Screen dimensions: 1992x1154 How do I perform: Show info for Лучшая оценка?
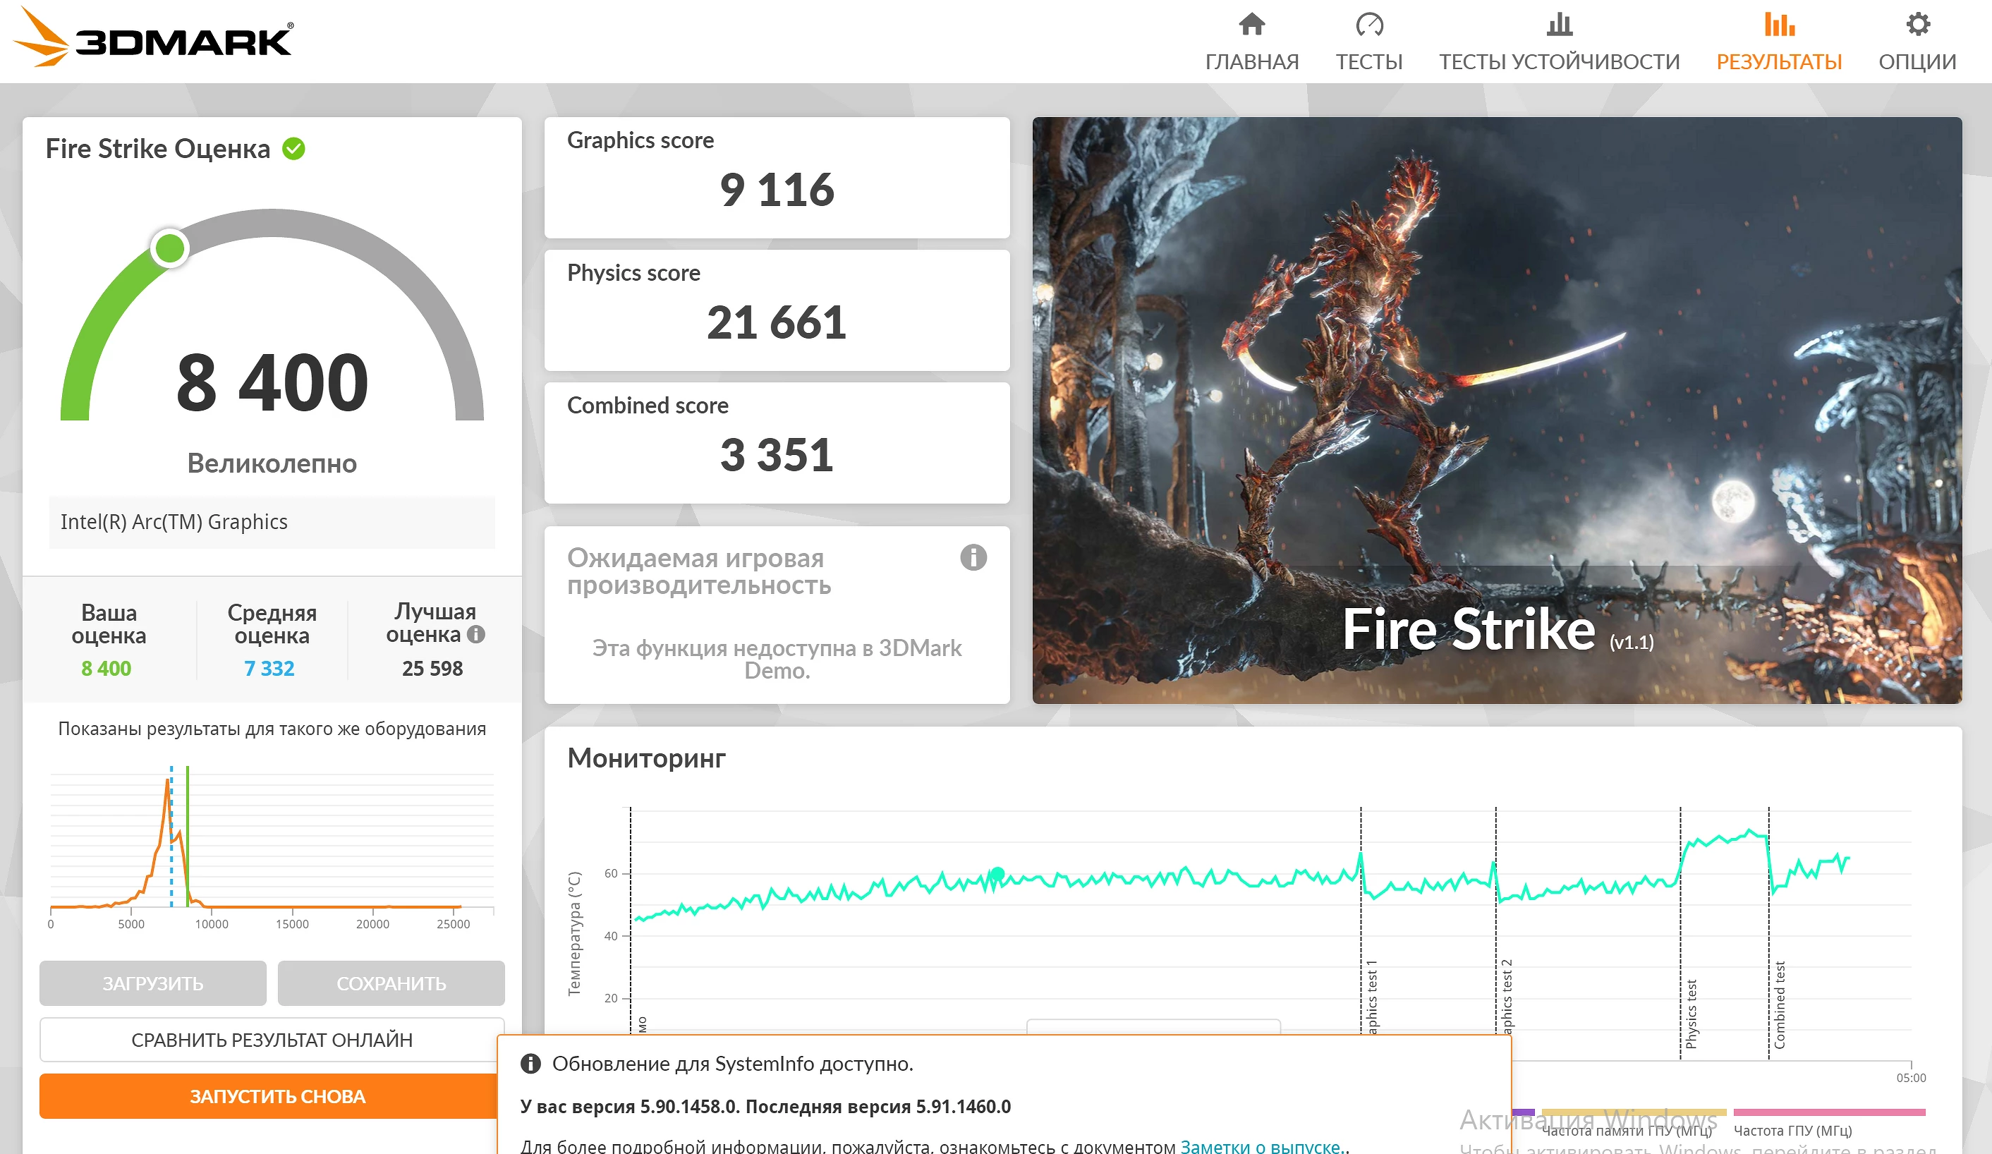tap(476, 634)
